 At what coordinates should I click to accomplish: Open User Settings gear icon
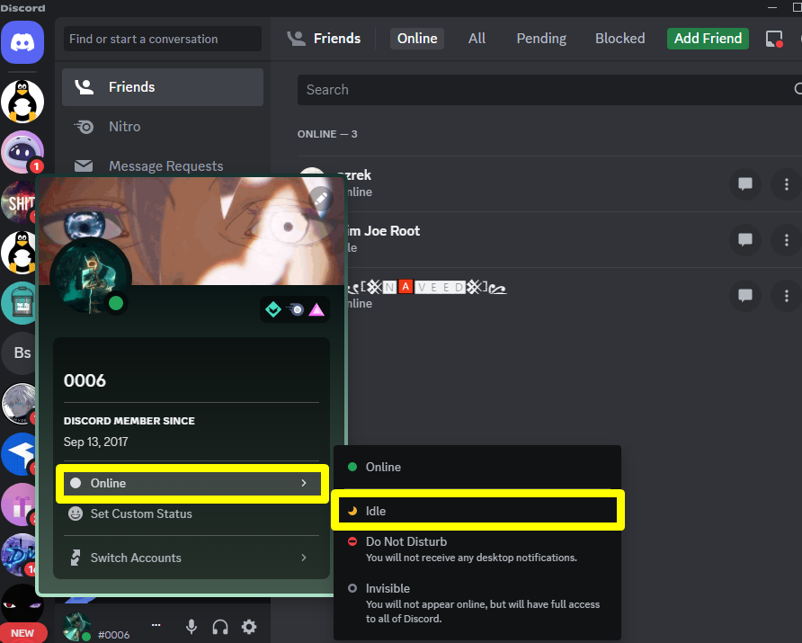click(249, 627)
